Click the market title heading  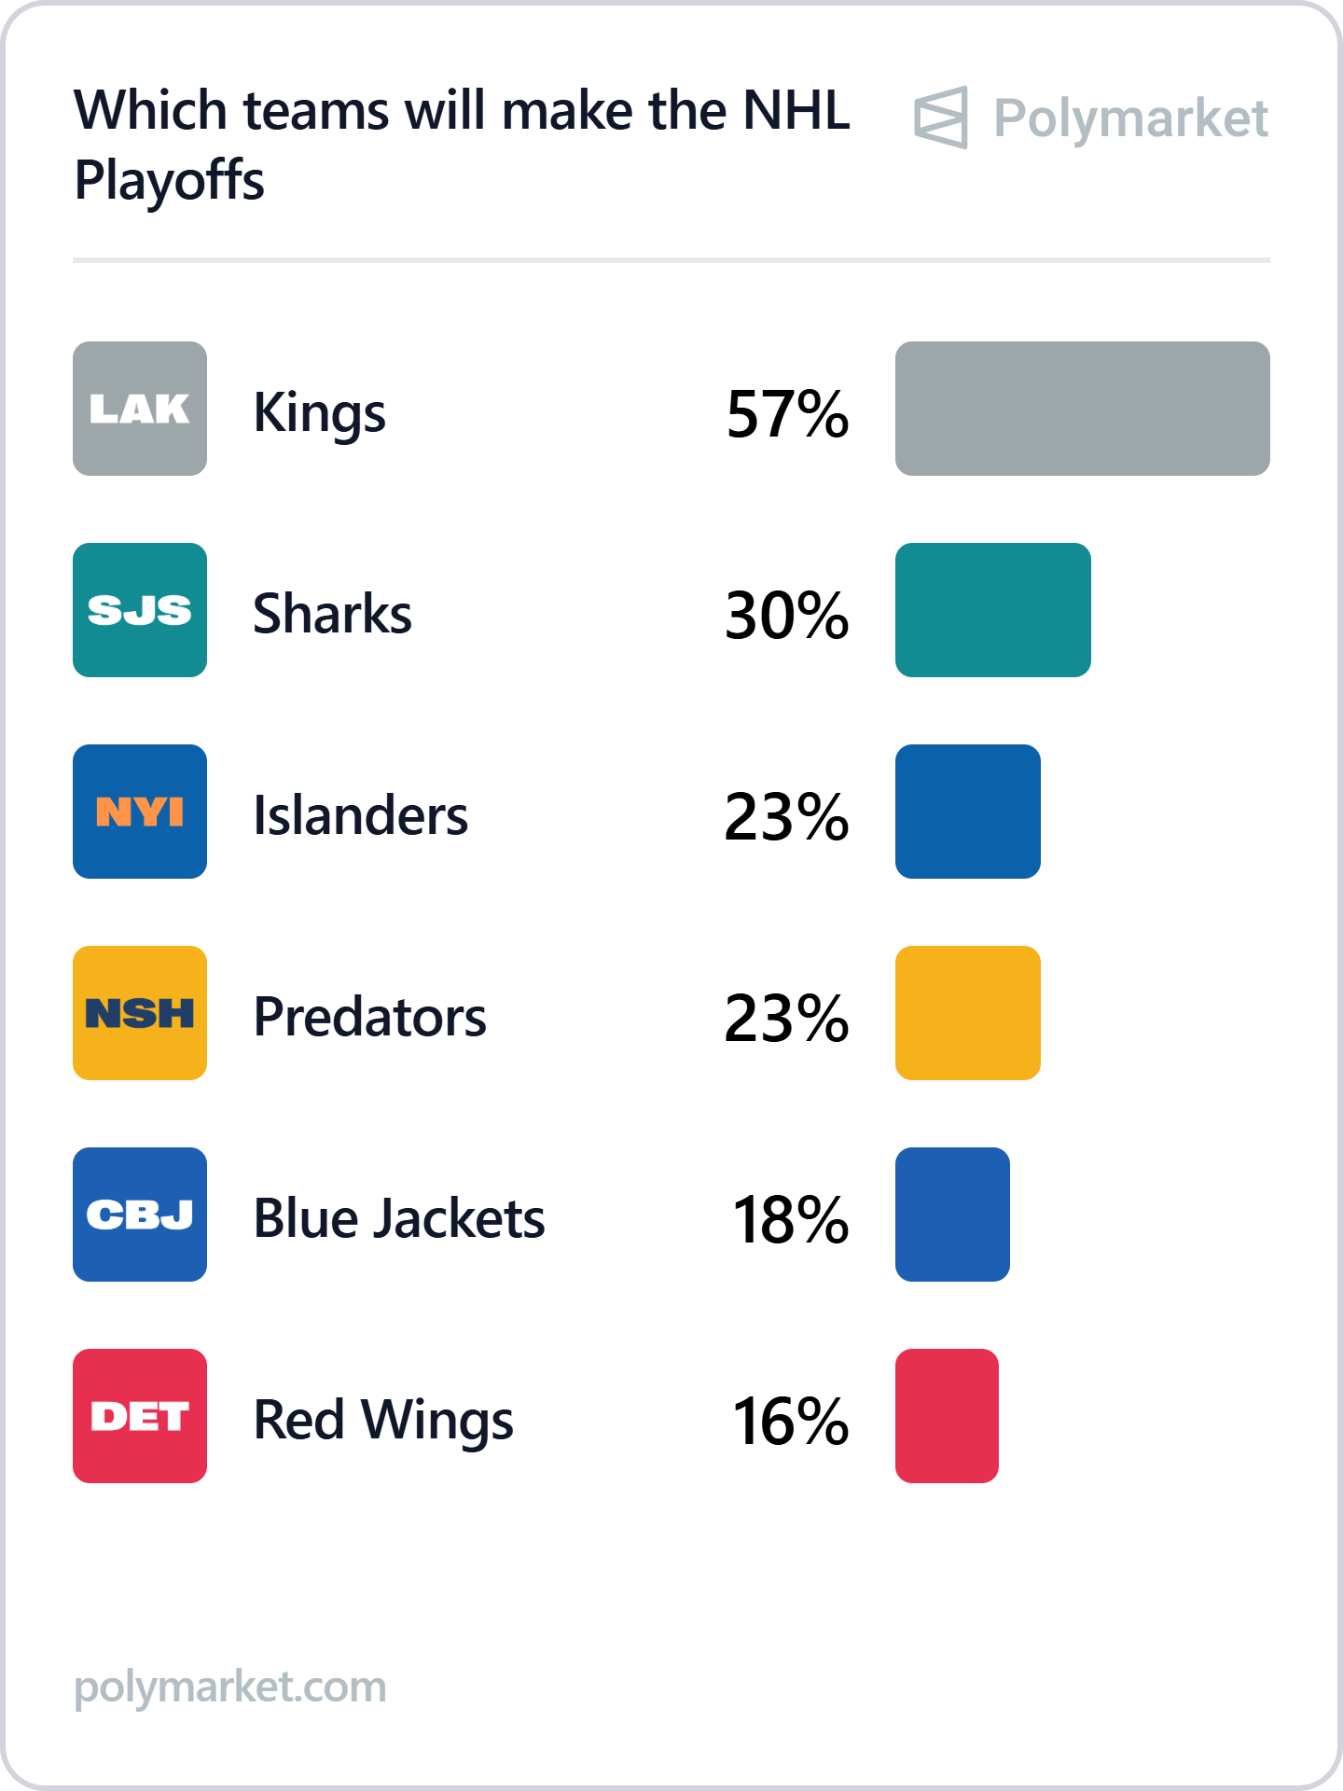click(462, 145)
